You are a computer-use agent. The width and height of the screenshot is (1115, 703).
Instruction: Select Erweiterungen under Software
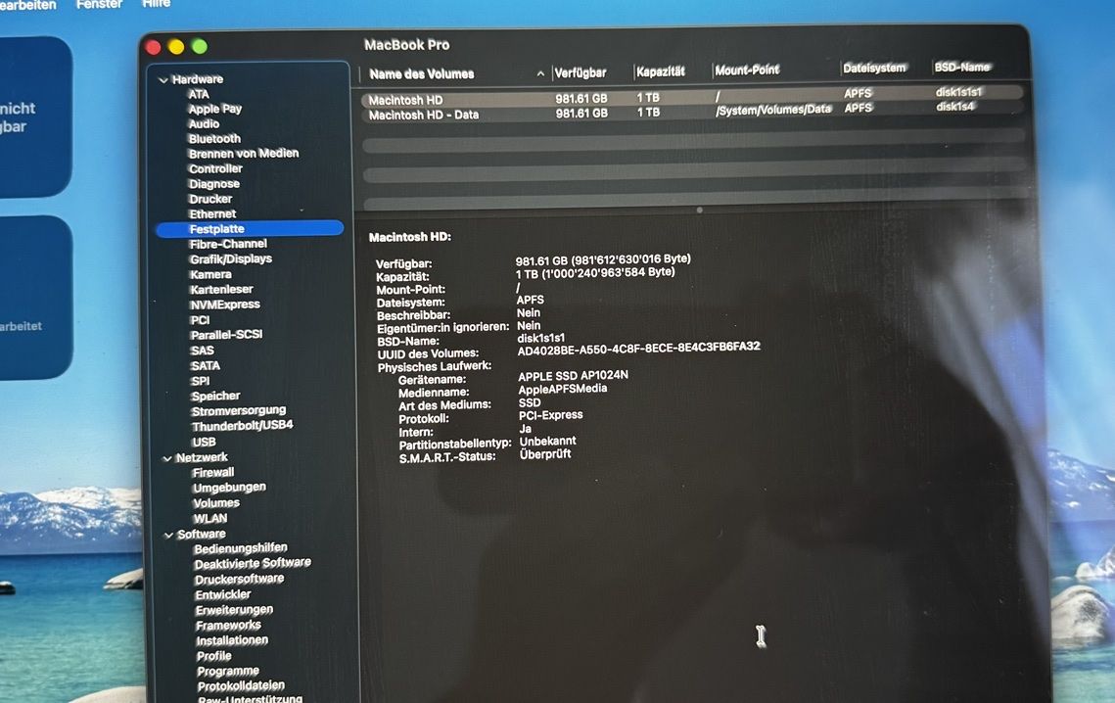click(234, 610)
